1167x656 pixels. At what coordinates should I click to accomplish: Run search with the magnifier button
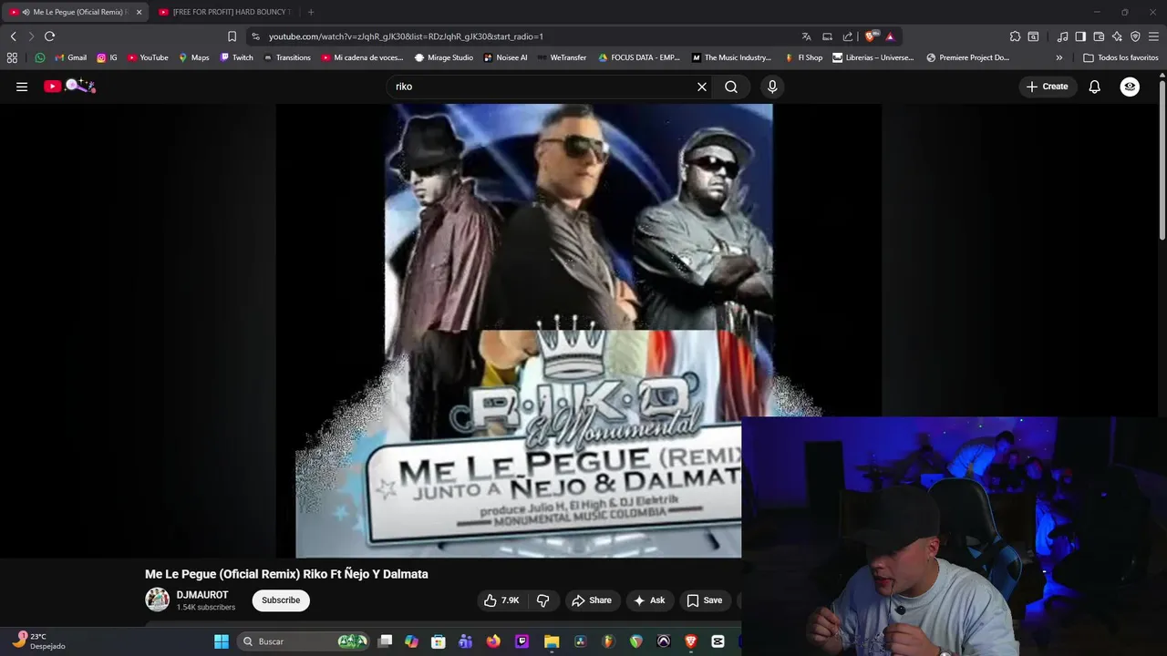point(731,87)
